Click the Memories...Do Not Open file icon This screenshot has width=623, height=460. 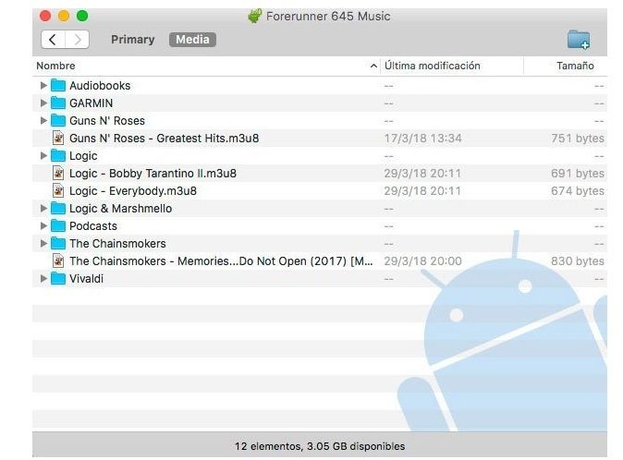[58, 260]
